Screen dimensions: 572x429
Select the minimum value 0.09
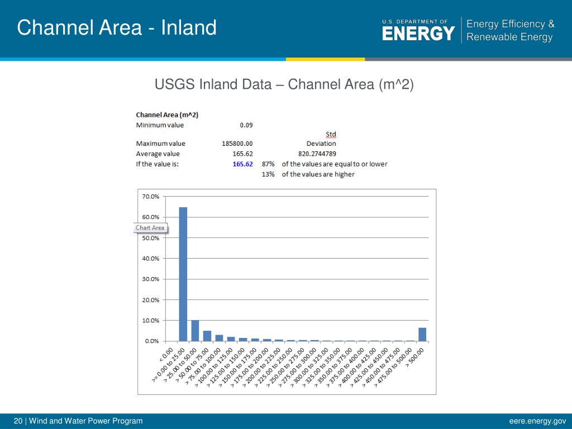pos(246,125)
